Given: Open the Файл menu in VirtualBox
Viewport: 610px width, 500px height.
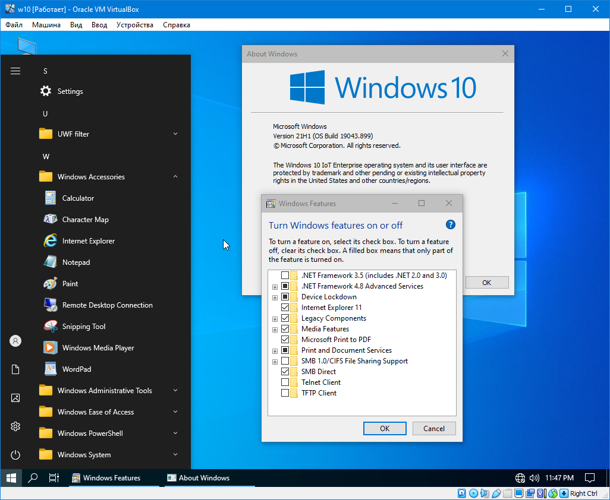Looking at the screenshot, I should point(14,25).
